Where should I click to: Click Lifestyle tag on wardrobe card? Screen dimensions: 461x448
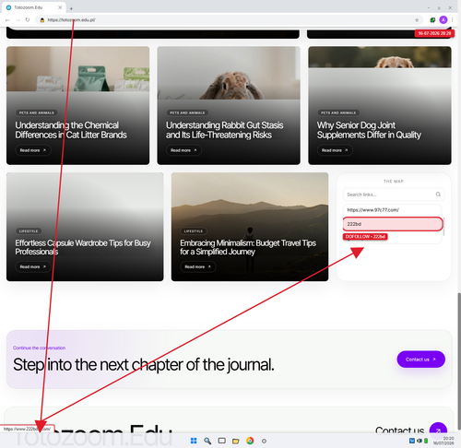[x=29, y=231]
